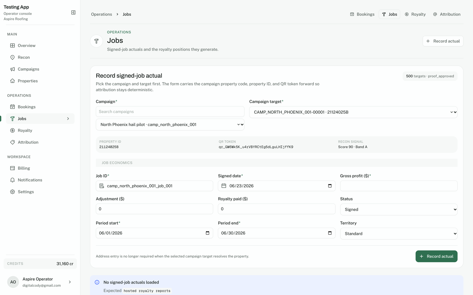The width and height of the screenshot is (473, 295).
Task: Select the Jobs top tab
Action: point(389,14)
